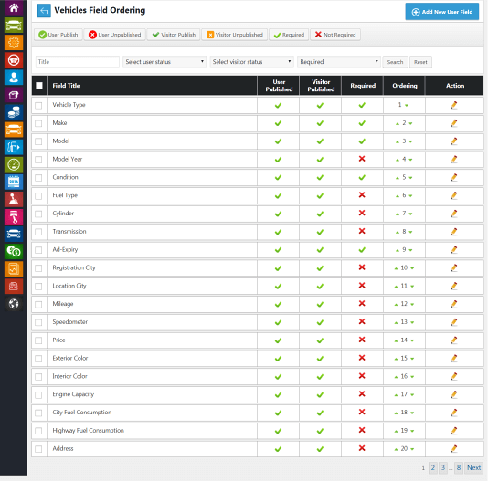
Task: Edit the Vehicle Type field with the pencil
Action: [x=454, y=105]
